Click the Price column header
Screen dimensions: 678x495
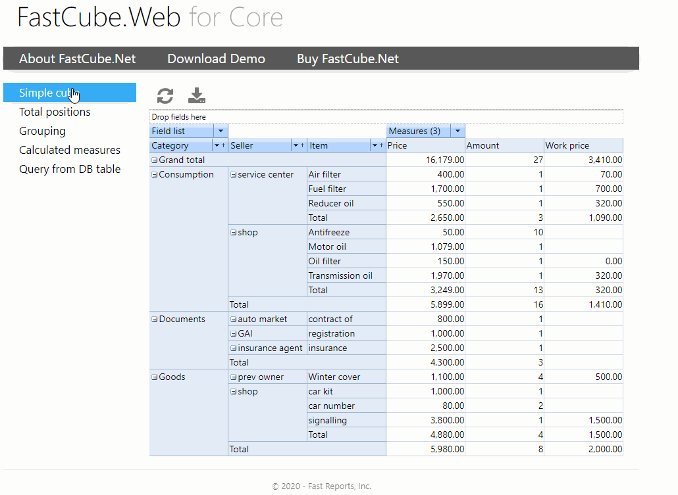[x=425, y=145]
